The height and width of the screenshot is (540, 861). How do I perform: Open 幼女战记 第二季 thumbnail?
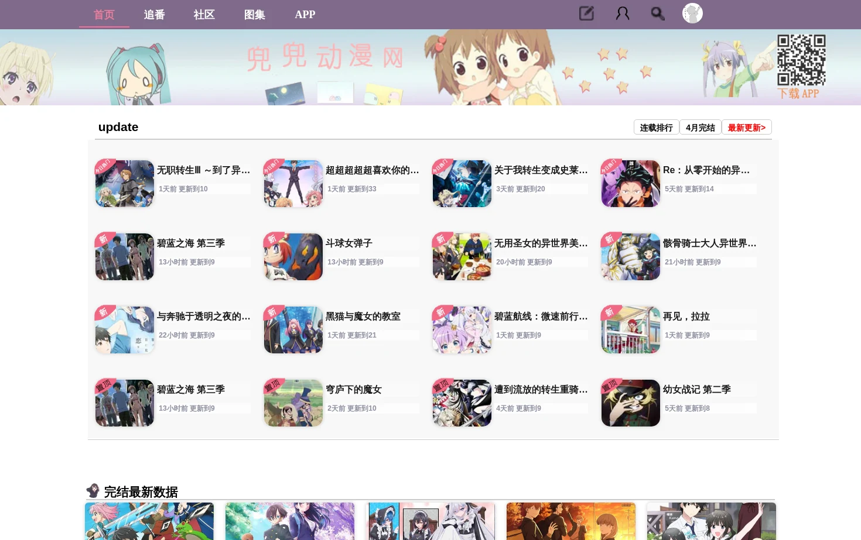(x=631, y=403)
